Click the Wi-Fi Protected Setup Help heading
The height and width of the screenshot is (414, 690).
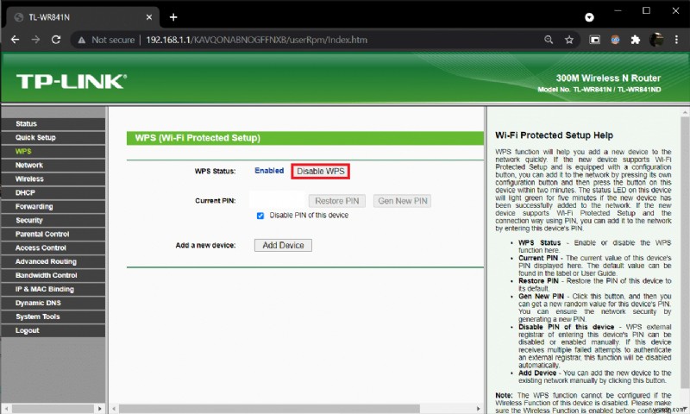(554, 135)
